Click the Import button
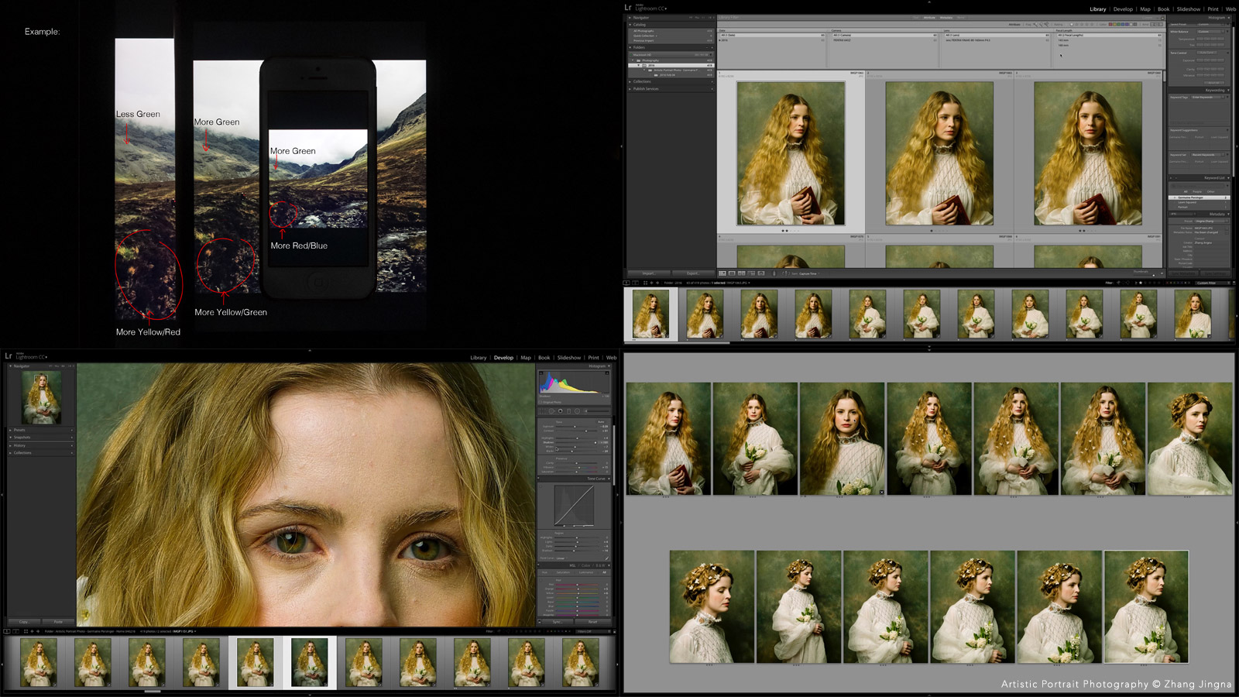 (648, 273)
